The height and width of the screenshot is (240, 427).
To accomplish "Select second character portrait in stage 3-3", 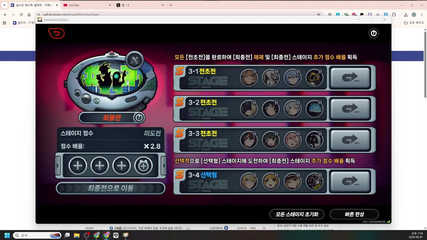I will pyautogui.click(x=271, y=140).
